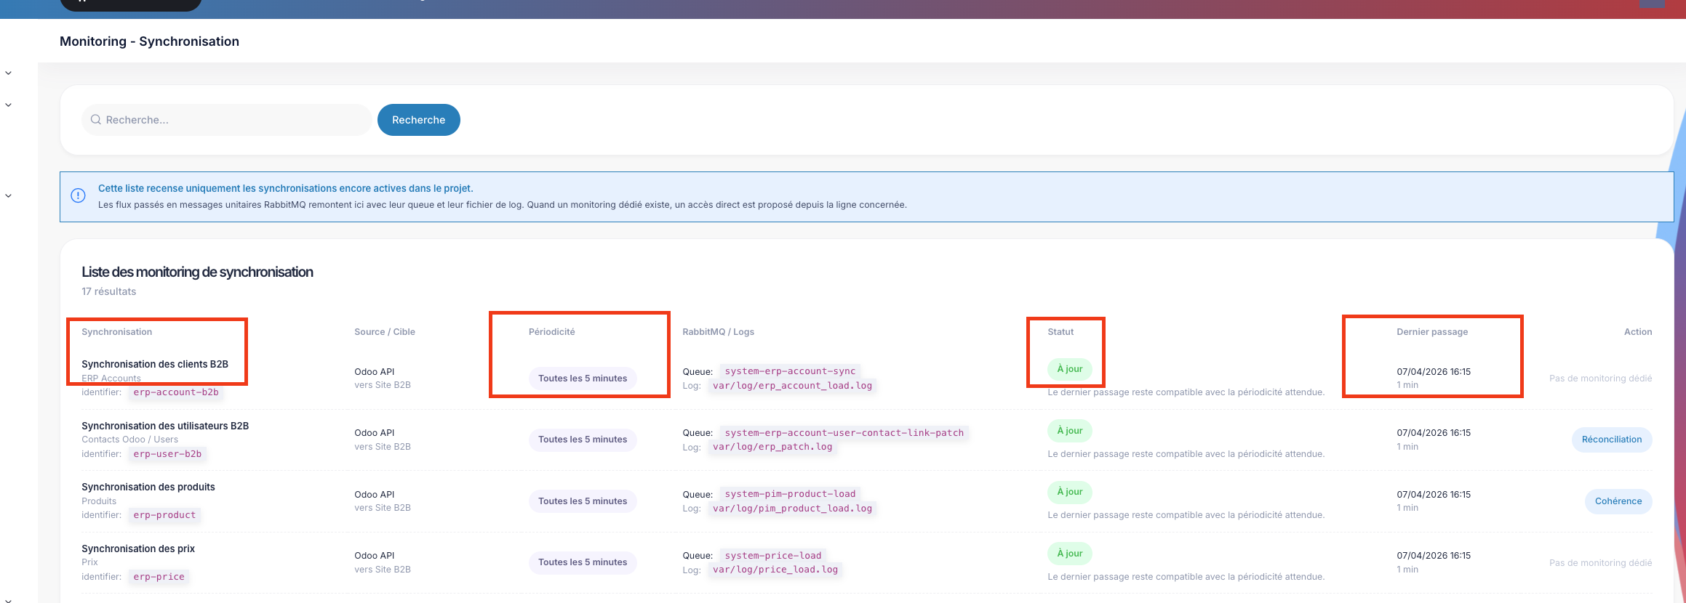
Task: Open Cohérence for Synchronisation des produits
Action: click(x=1618, y=501)
